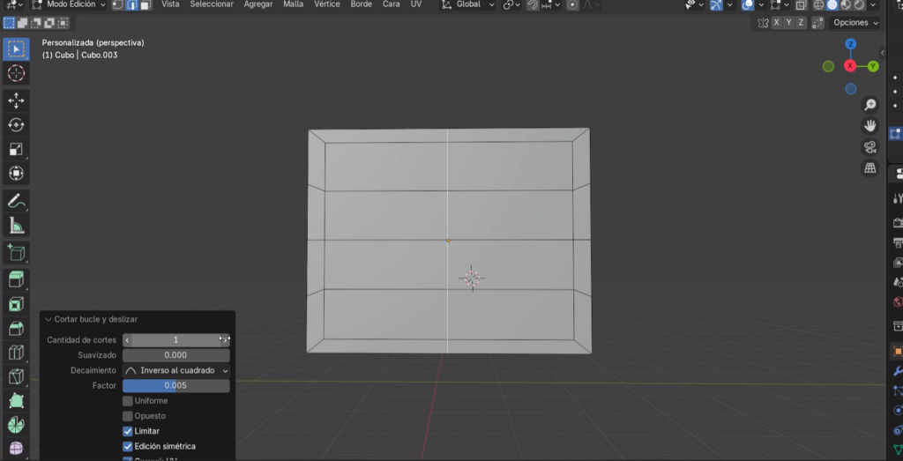Activate the Transform tool
Image resolution: width=903 pixels, height=461 pixels.
16,174
